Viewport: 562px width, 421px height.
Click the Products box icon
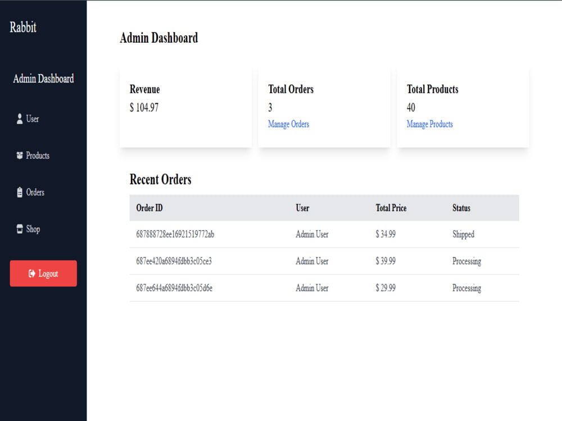pos(20,155)
